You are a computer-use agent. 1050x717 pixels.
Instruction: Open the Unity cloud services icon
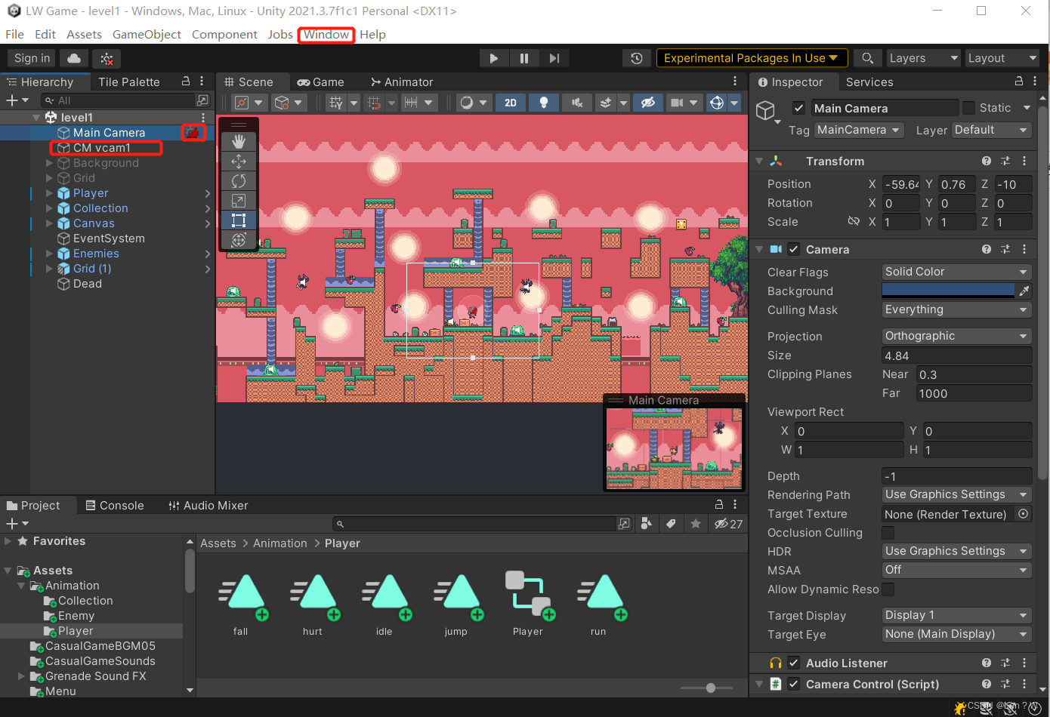coord(74,58)
